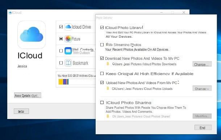221x140 pixels.
Task: Enable My Streaming Photos checkbox
Action: [x=102, y=45]
